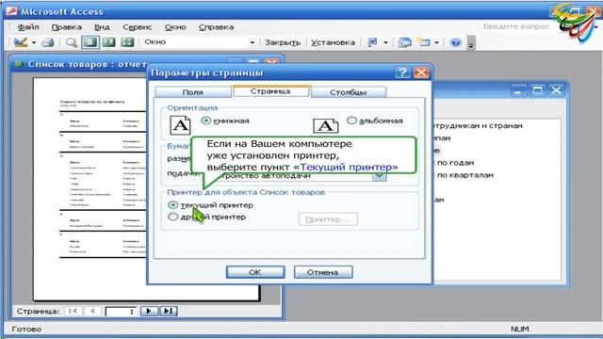
Task: Switch to two pages preview
Action: click(109, 42)
